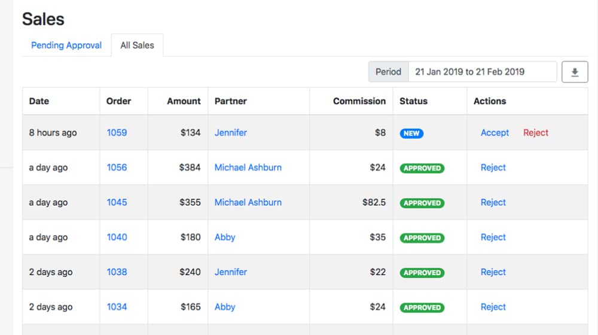Open the period date range field
Screen dimensions: 598x335
(x=482, y=72)
